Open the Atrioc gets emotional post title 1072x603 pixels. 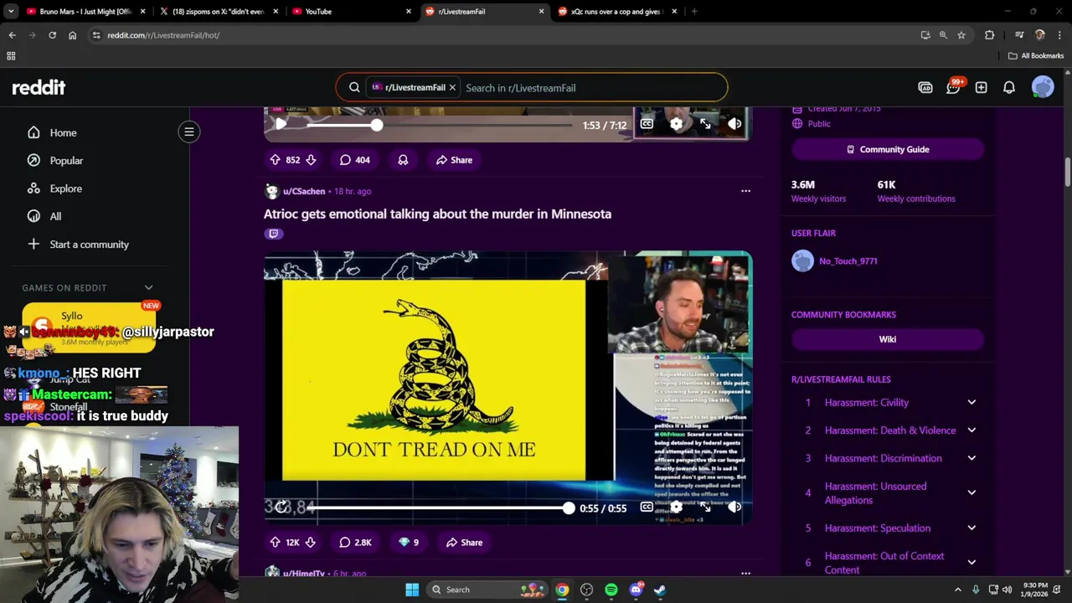(437, 214)
